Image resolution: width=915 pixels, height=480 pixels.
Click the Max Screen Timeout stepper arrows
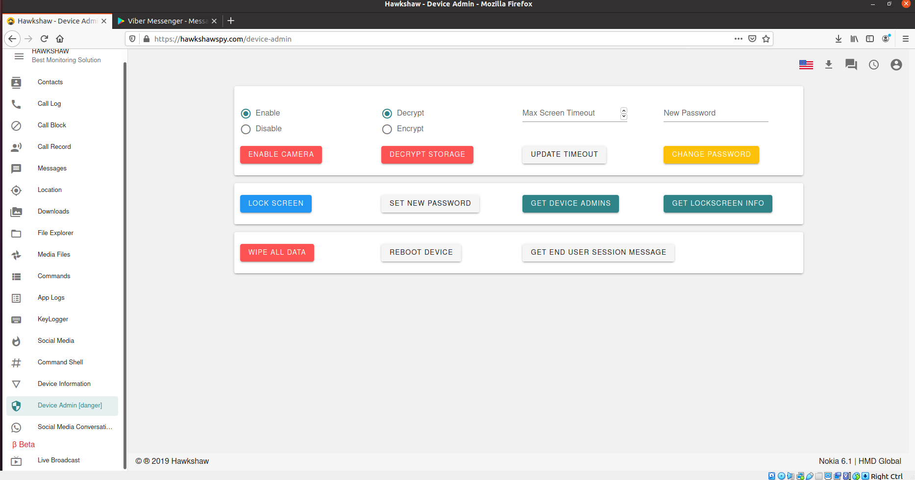tap(623, 113)
